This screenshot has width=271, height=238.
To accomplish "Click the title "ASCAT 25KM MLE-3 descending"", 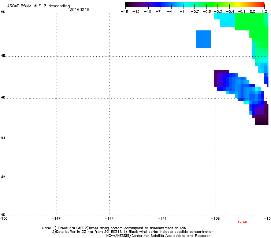I will tap(38, 6).
